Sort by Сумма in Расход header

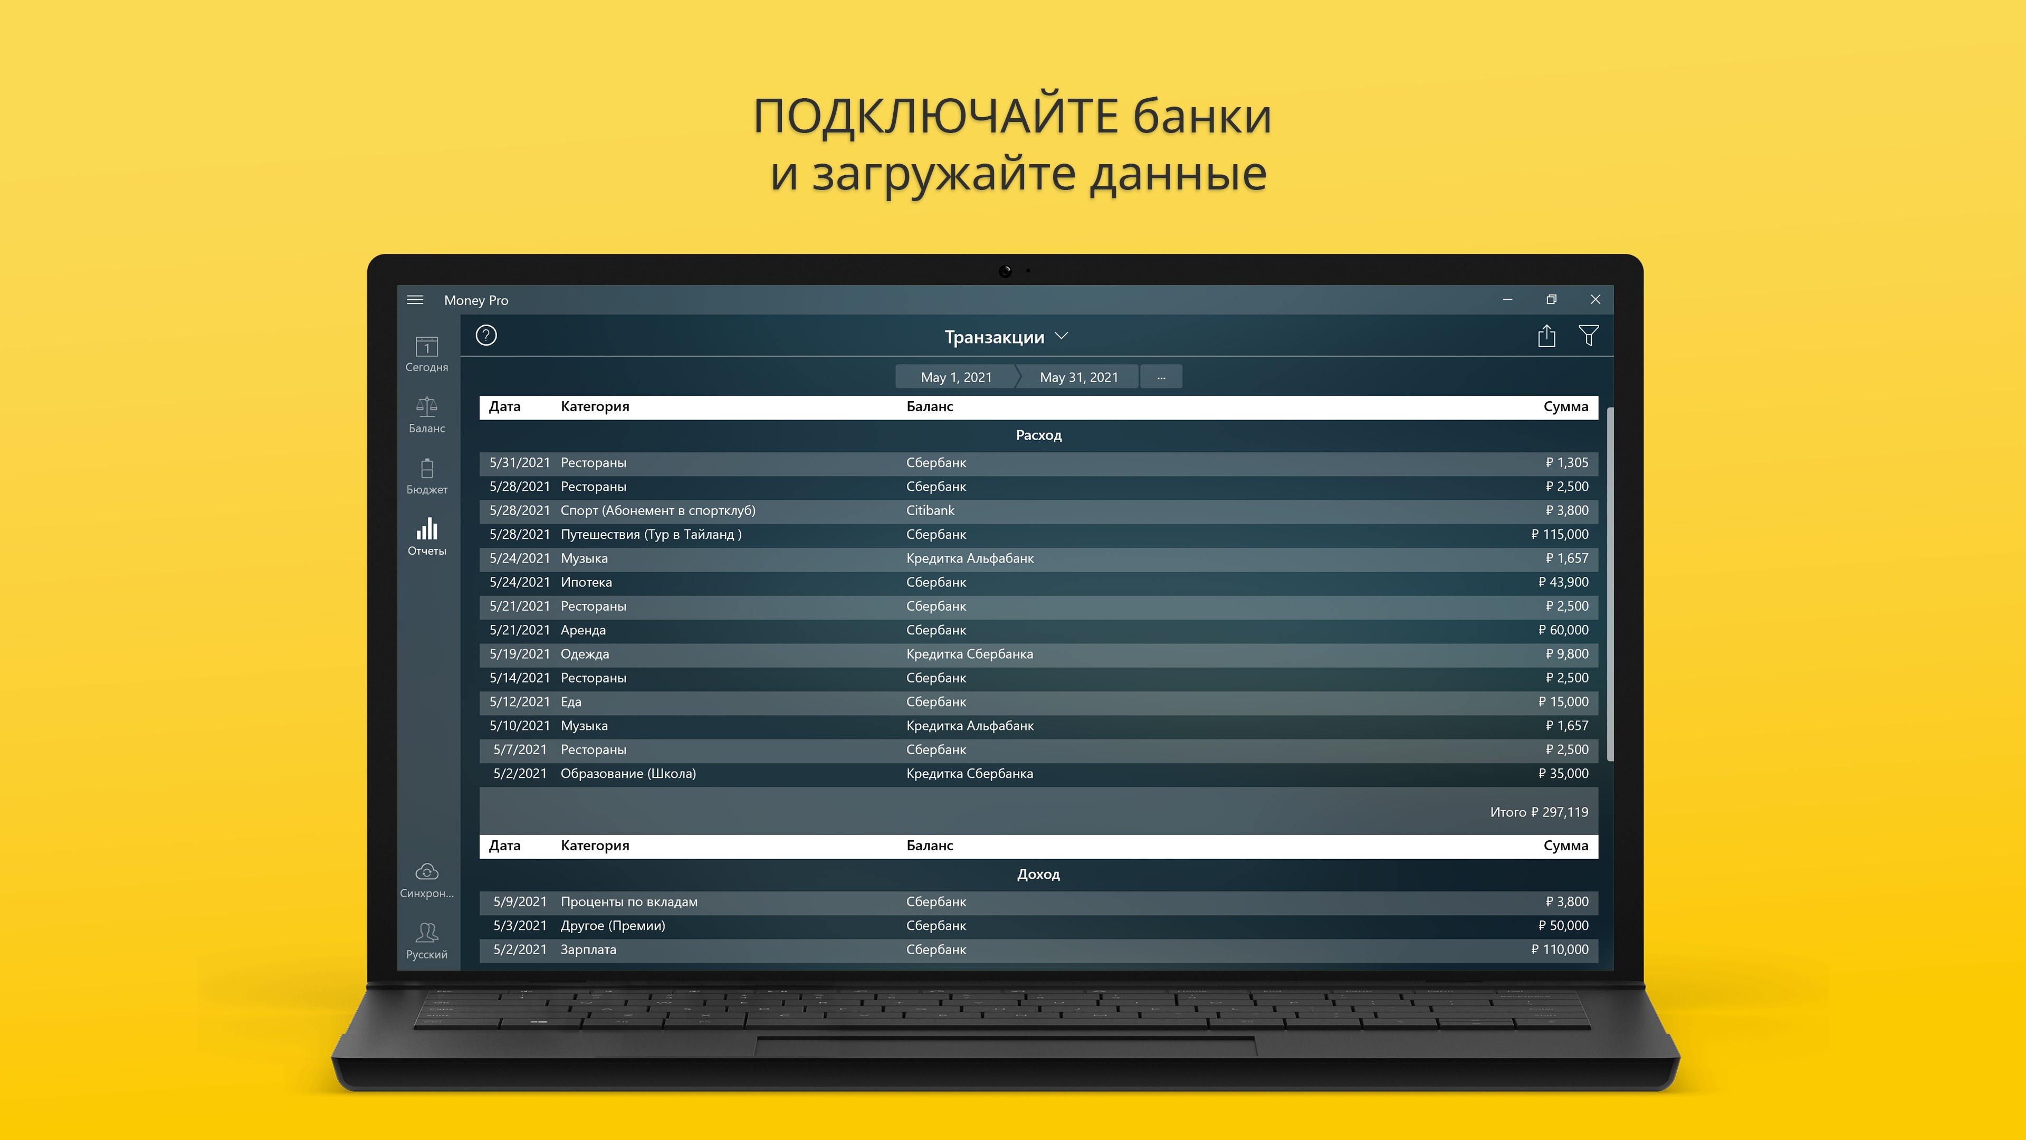tap(1565, 407)
